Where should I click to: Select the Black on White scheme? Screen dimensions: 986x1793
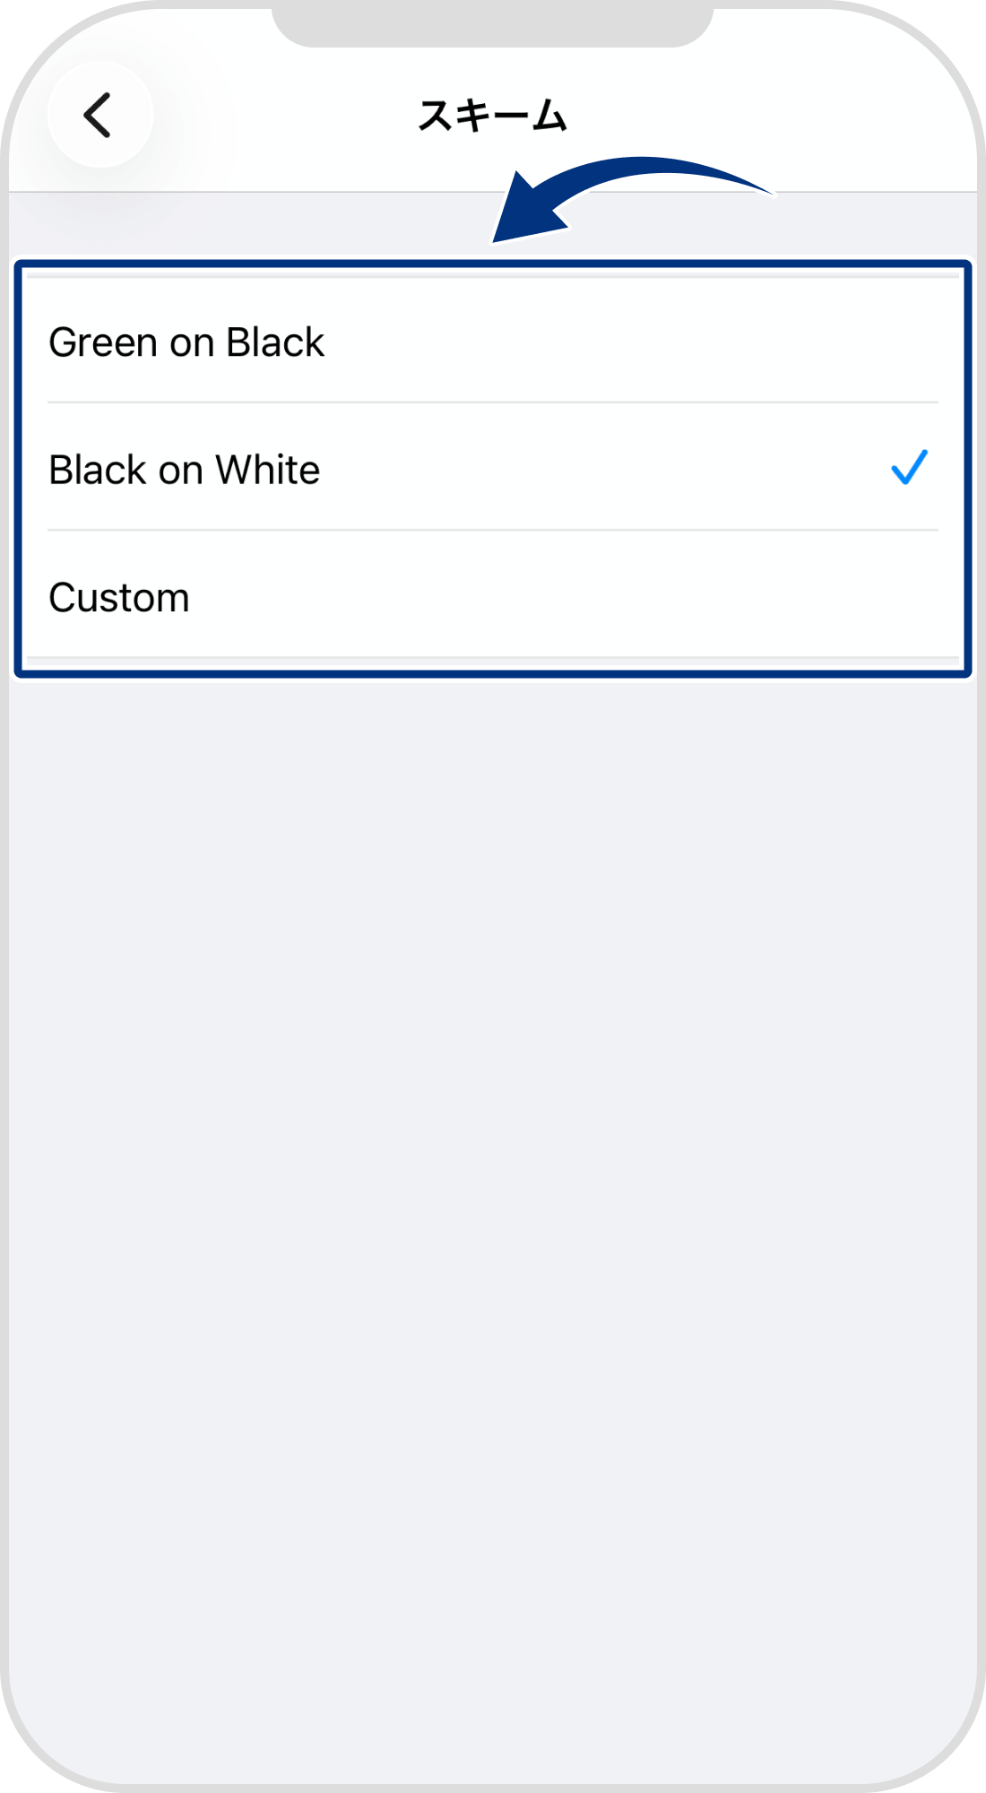pos(185,470)
